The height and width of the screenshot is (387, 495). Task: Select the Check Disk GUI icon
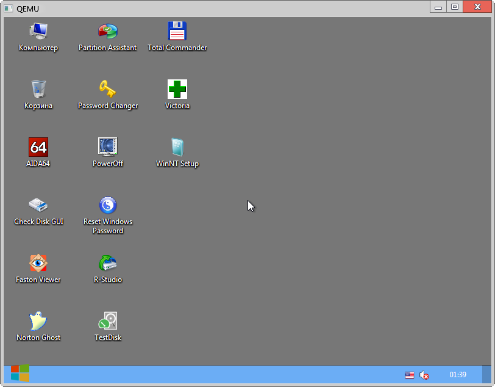38,205
